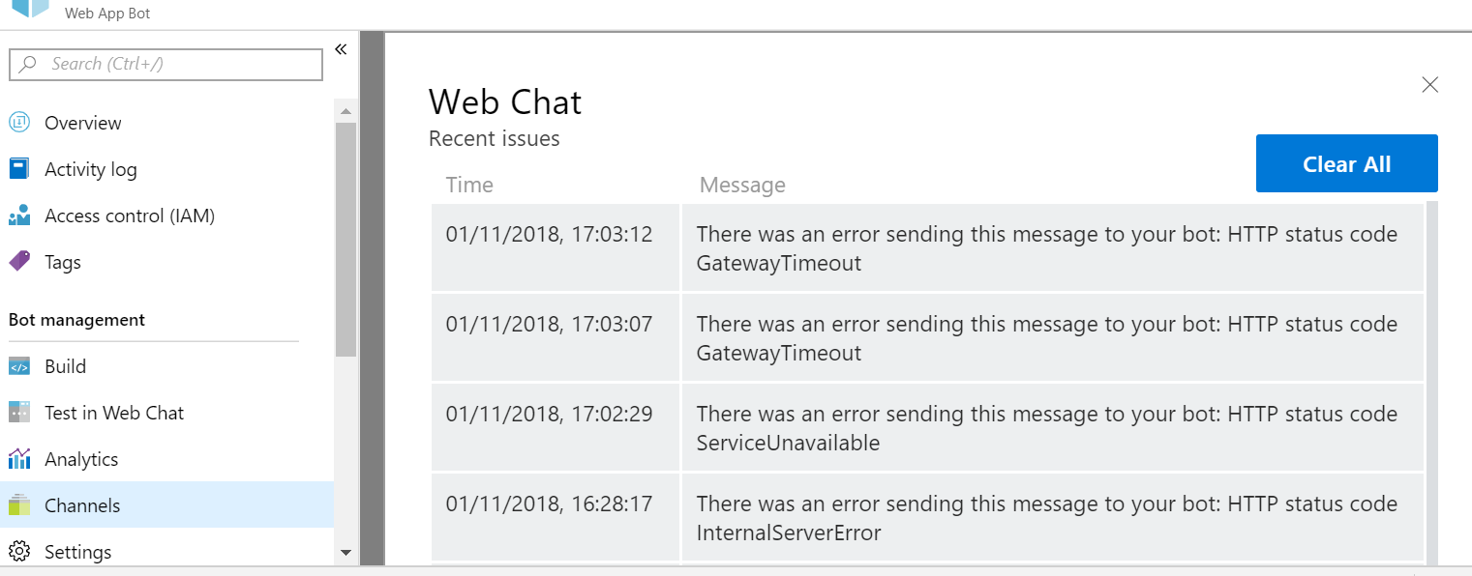
Task: Select the Overview icon in the sidebar
Action: 21,123
